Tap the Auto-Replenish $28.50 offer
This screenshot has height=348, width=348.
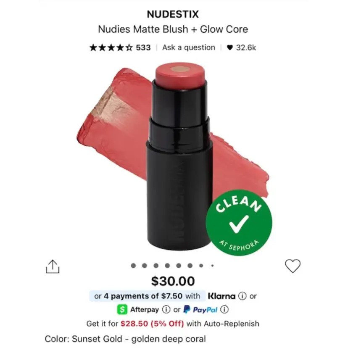[173, 324]
